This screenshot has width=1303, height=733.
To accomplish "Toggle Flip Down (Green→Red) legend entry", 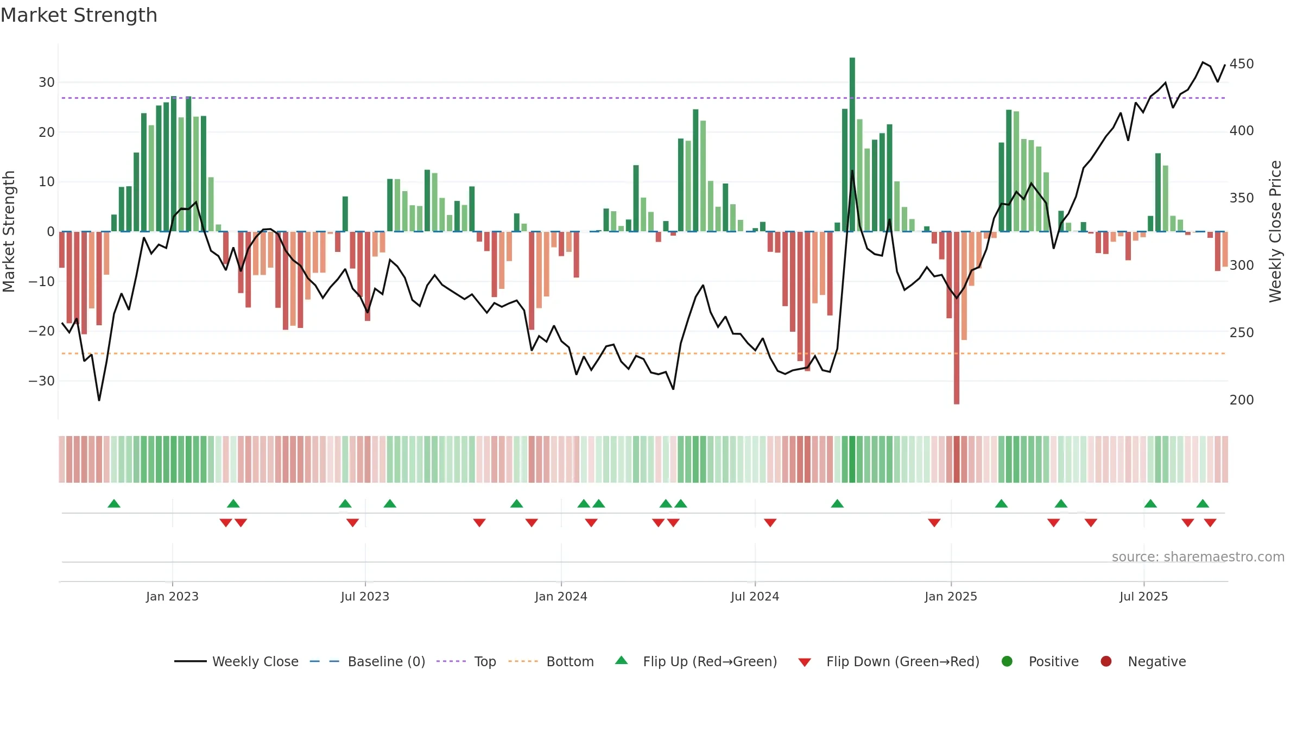I will [x=889, y=661].
